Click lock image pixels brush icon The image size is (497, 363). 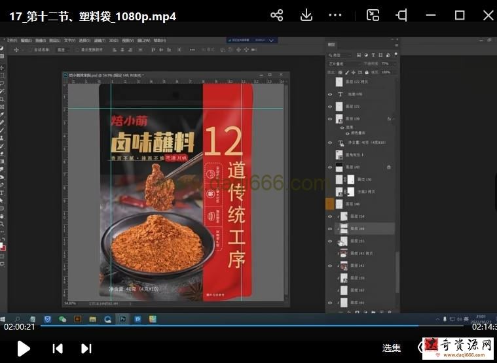point(347,73)
